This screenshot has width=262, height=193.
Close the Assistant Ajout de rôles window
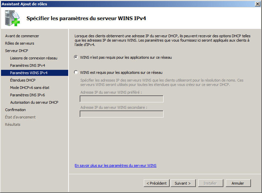click(257, 4)
